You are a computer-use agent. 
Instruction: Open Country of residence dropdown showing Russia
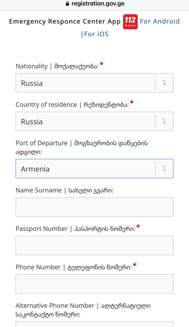coord(94,121)
